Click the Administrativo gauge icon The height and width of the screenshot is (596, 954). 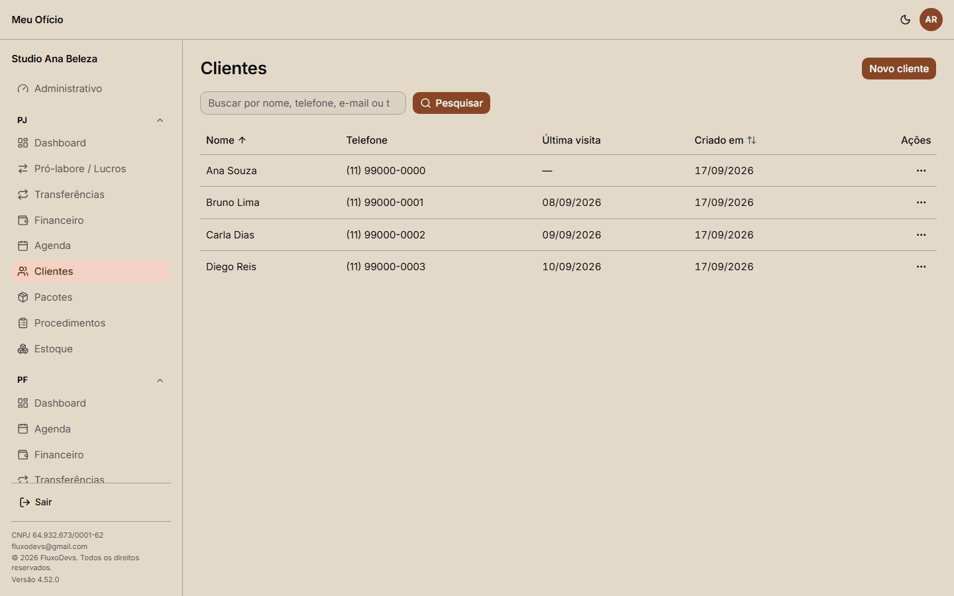pos(23,89)
